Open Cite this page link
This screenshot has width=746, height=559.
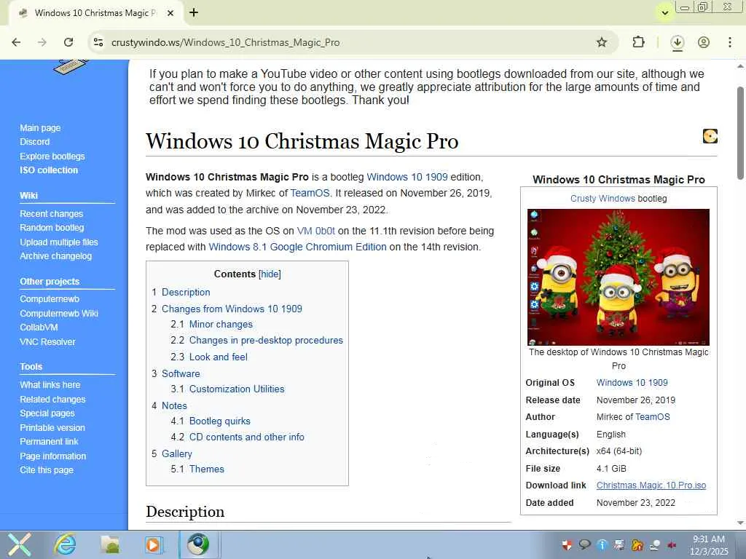pos(47,470)
